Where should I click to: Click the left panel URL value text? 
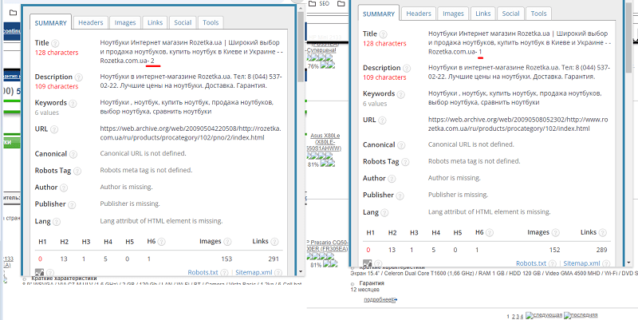(x=191, y=133)
